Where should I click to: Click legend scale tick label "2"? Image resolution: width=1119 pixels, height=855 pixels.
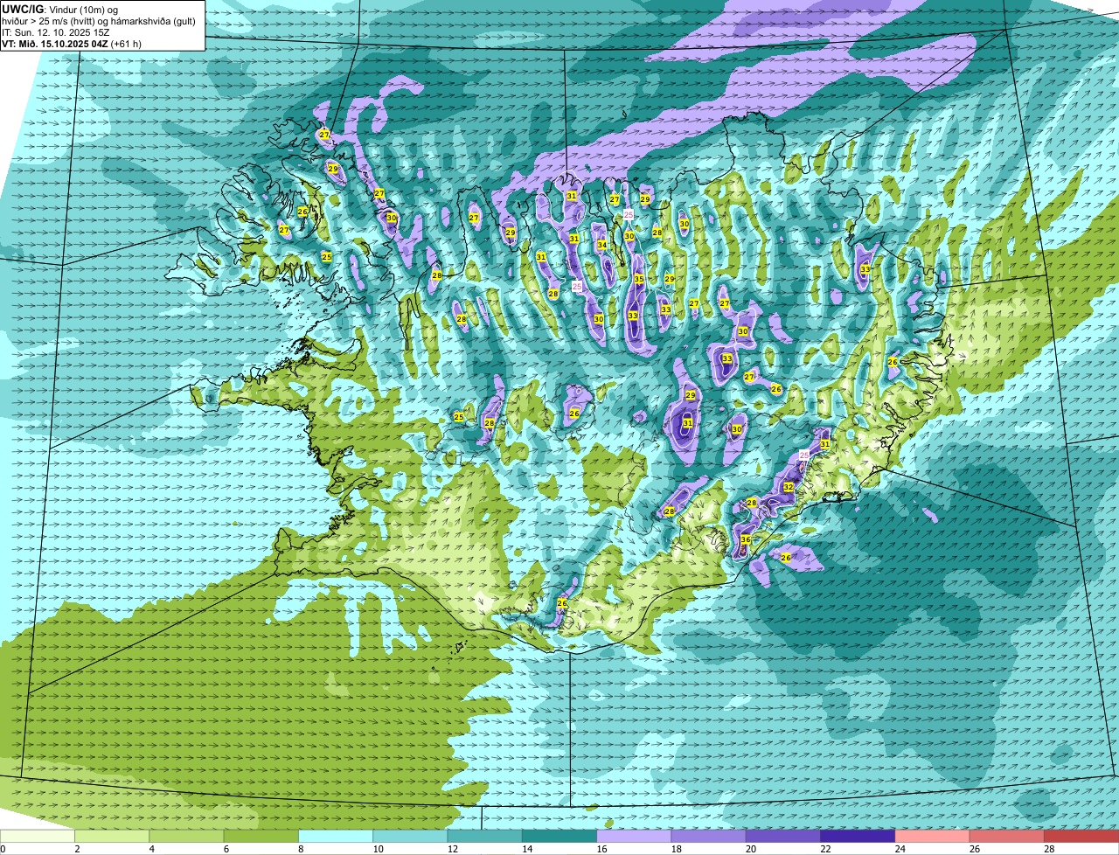tap(77, 849)
